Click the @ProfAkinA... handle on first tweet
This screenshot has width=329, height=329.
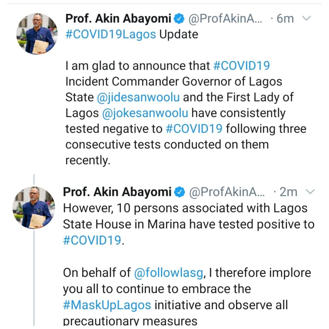coord(226,19)
